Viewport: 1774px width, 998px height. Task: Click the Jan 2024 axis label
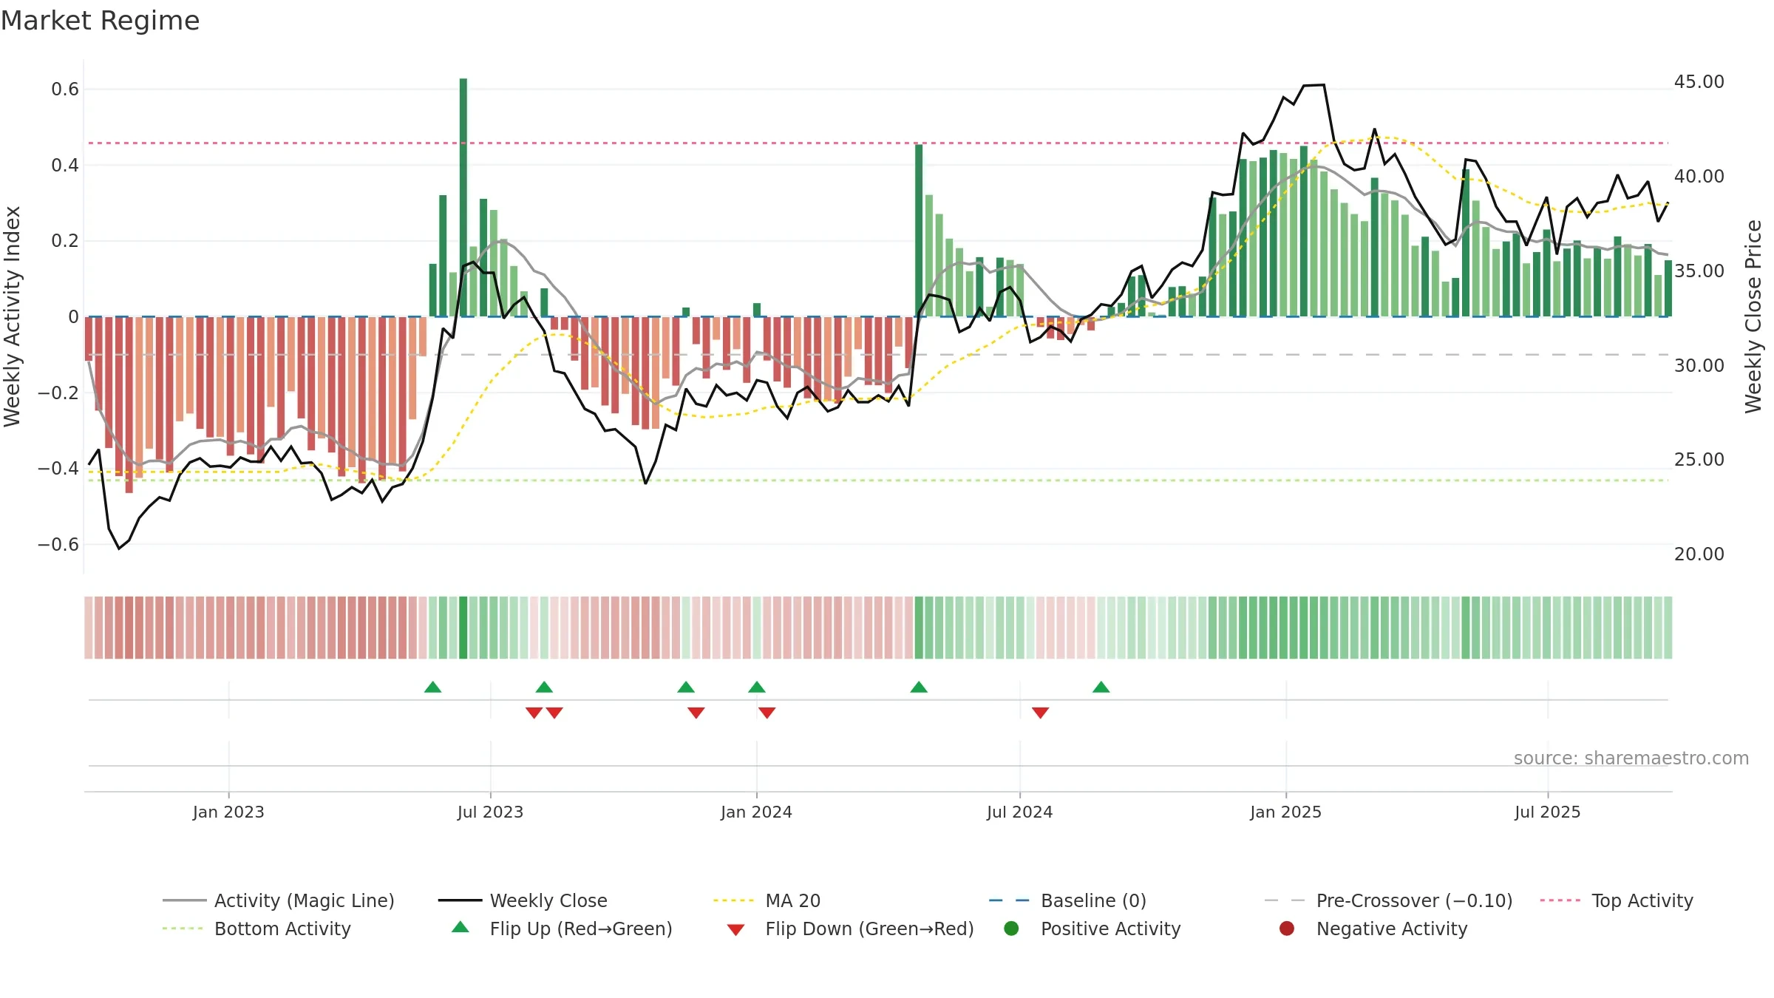click(756, 812)
